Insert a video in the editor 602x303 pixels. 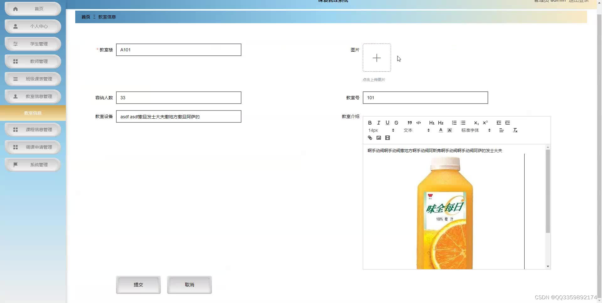tap(387, 138)
